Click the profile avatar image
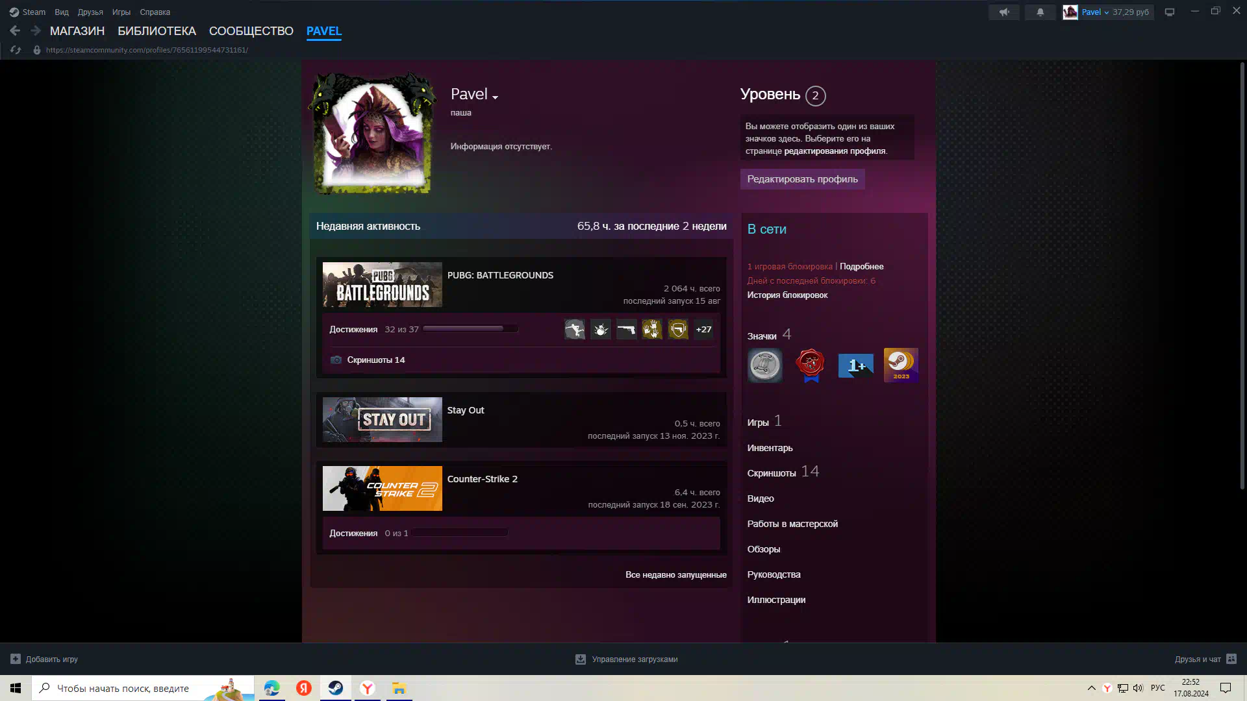 pyautogui.click(x=373, y=134)
